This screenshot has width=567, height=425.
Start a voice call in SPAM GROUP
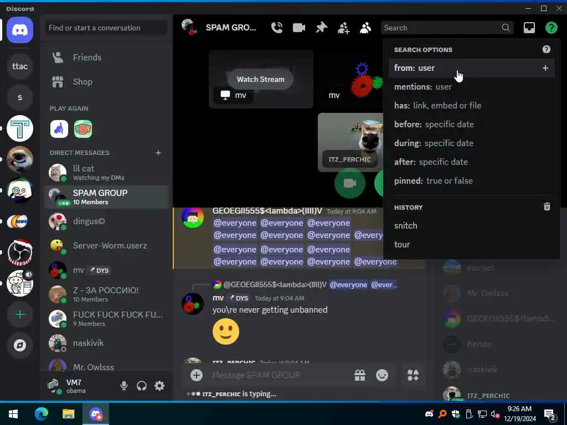(277, 28)
